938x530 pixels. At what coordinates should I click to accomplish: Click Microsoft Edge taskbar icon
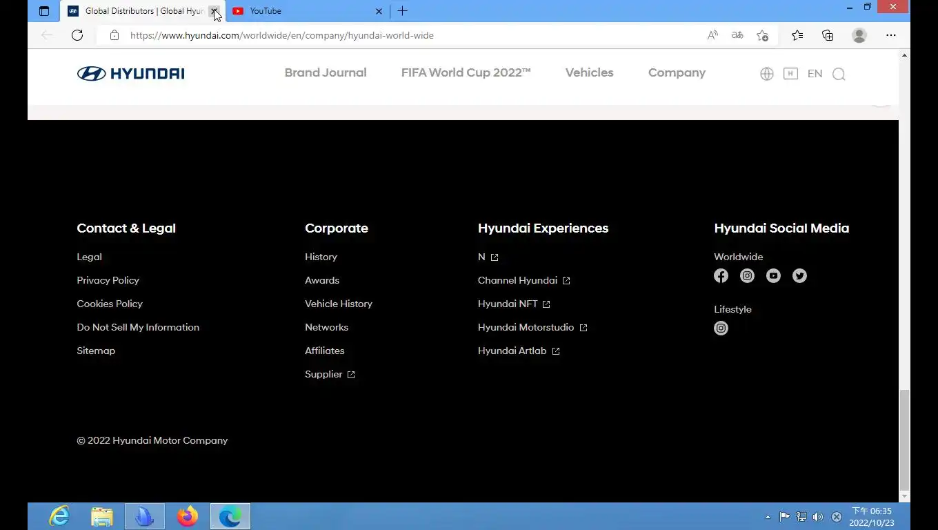pos(230,516)
